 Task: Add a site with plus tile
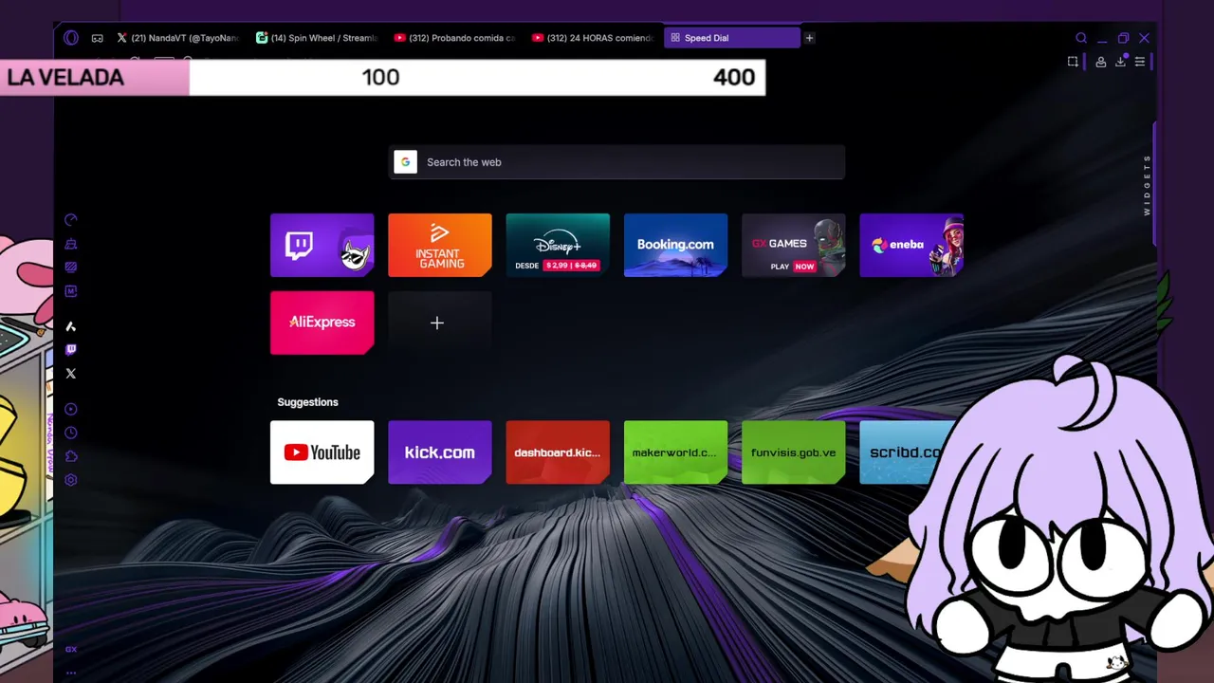pos(440,323)
